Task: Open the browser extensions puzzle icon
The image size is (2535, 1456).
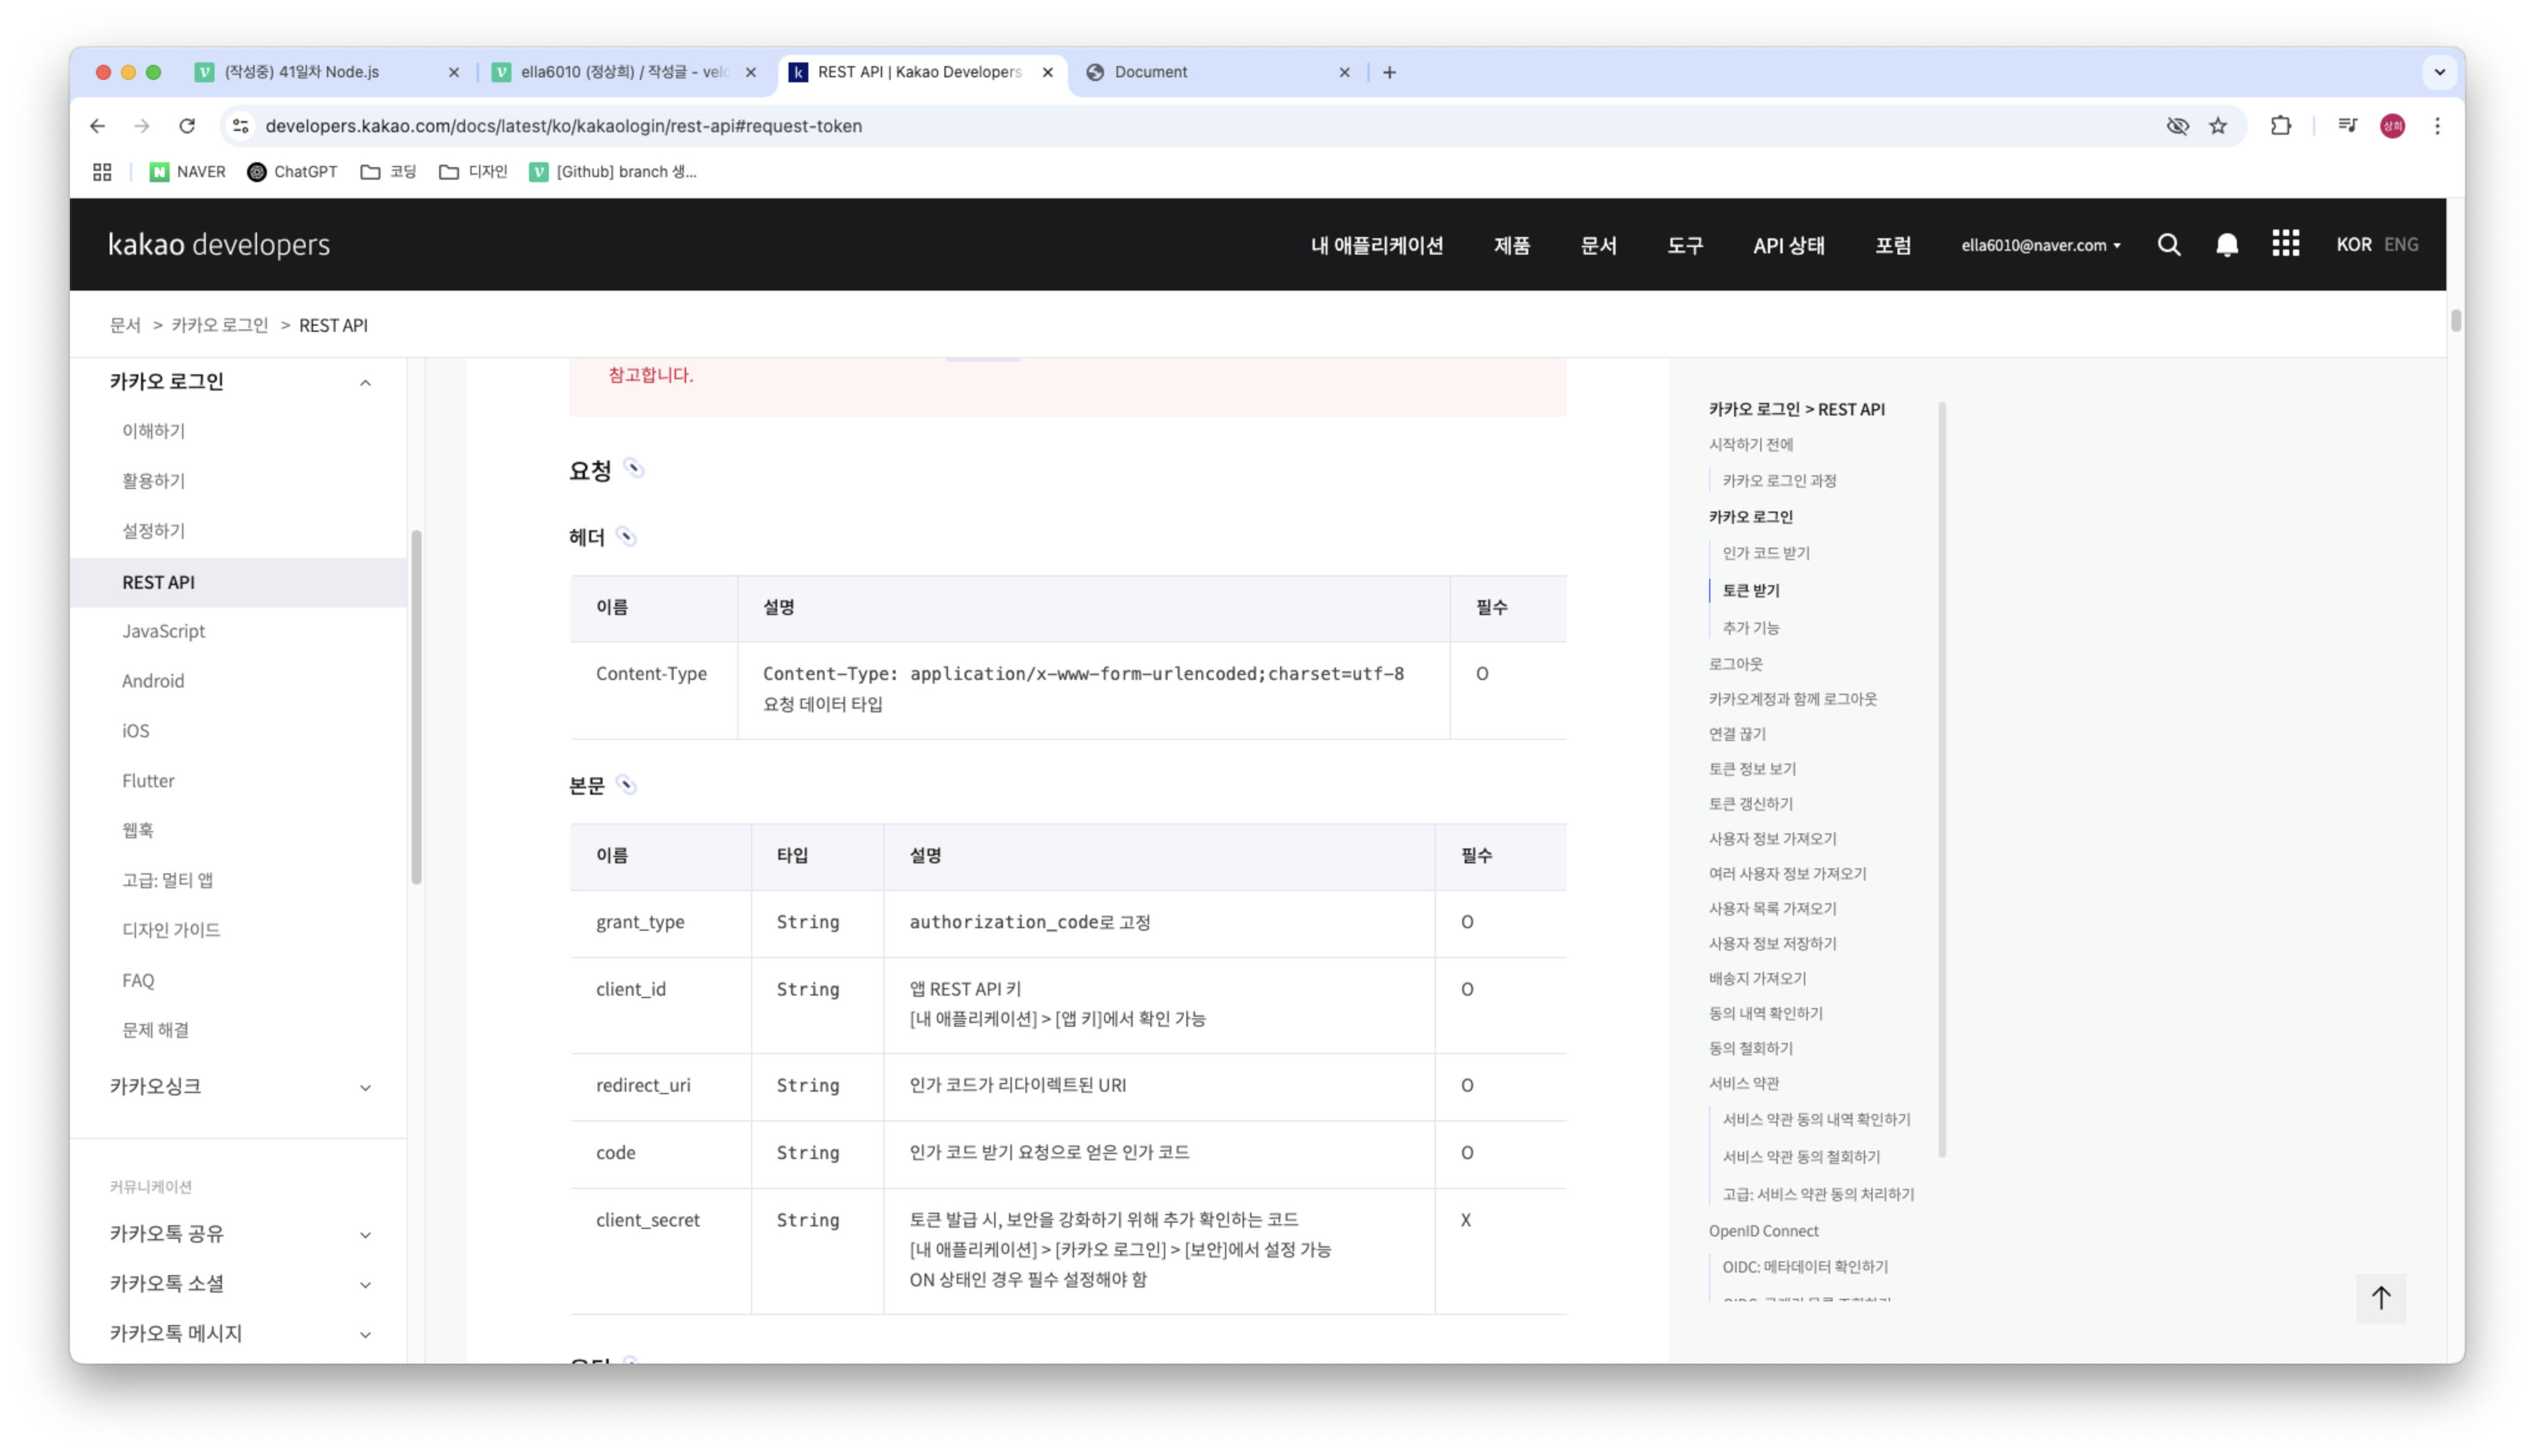Action: (x=2280, y=126)
